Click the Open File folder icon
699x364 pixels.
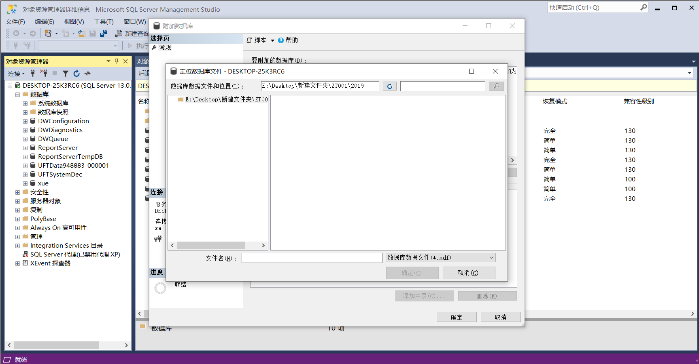pyautogui.click(x=82, y=34)
